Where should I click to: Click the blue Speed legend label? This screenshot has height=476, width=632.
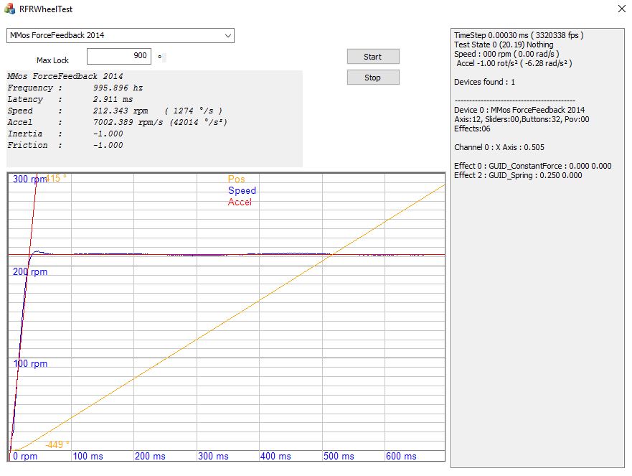coord(242,191)
